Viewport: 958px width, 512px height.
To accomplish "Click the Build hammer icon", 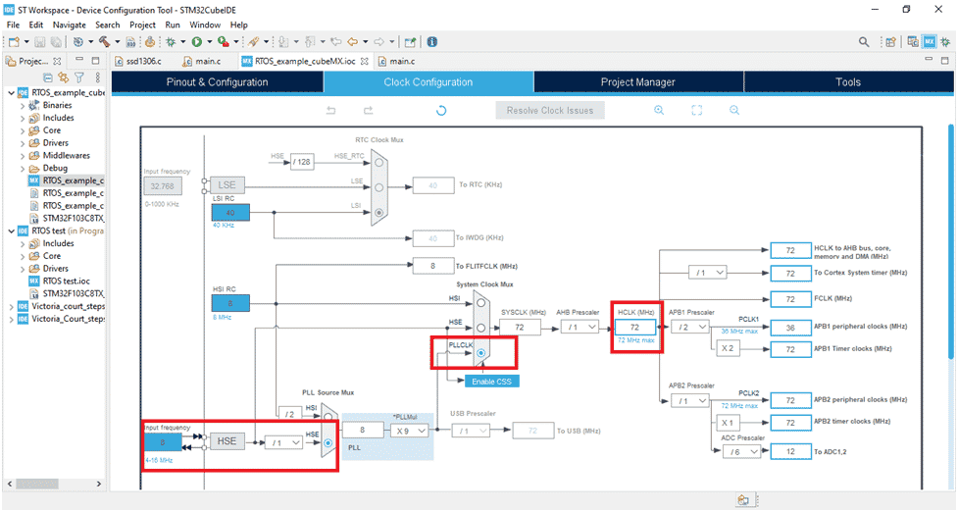I will (105, 42).
